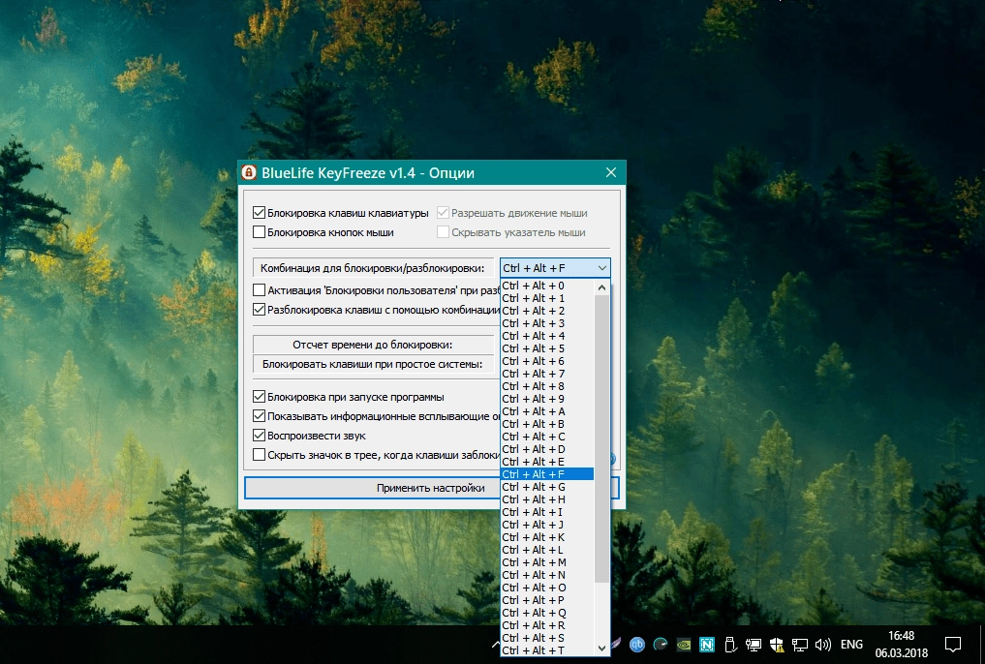Pick 'Ctrl + Alt + C' list entry
Viewport: 985px width, 664px height.
click(547, 437)
